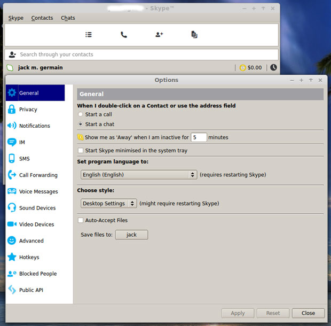Enable Start Skype minimised in system tray
Viewport: 331px width, 326px height.
[81, 150]
